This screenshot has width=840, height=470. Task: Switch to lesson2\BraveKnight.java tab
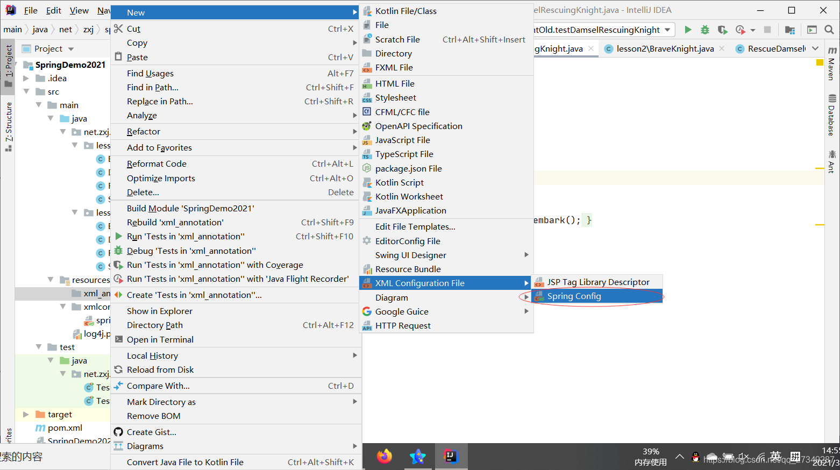tap(665, 49)
